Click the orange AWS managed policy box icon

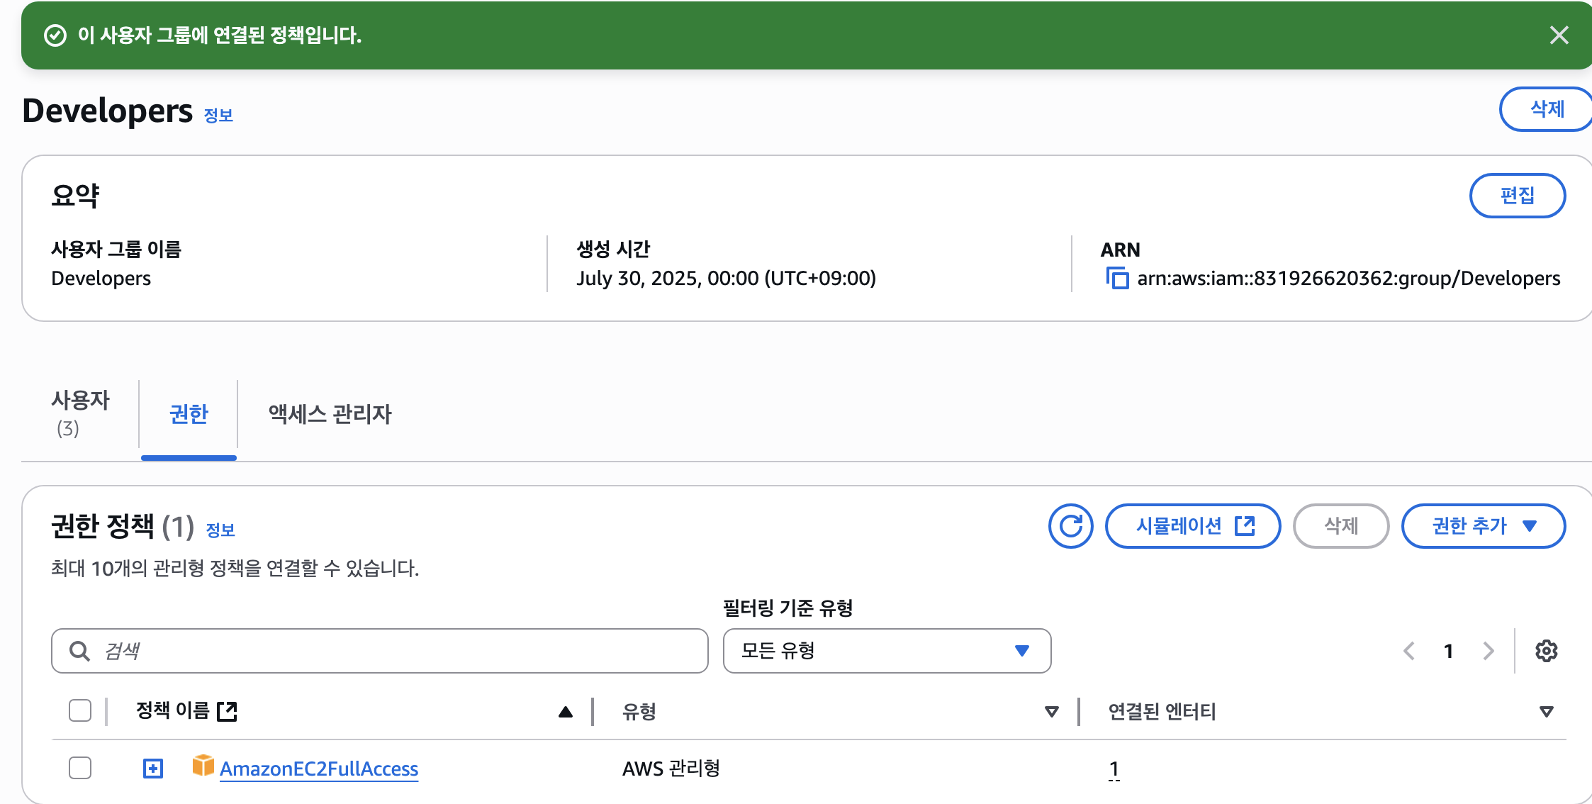203,766
